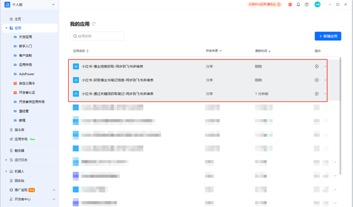Click the arrow beside 开发者中心
This screenshot has height=207, width=353.
(54, 199)
